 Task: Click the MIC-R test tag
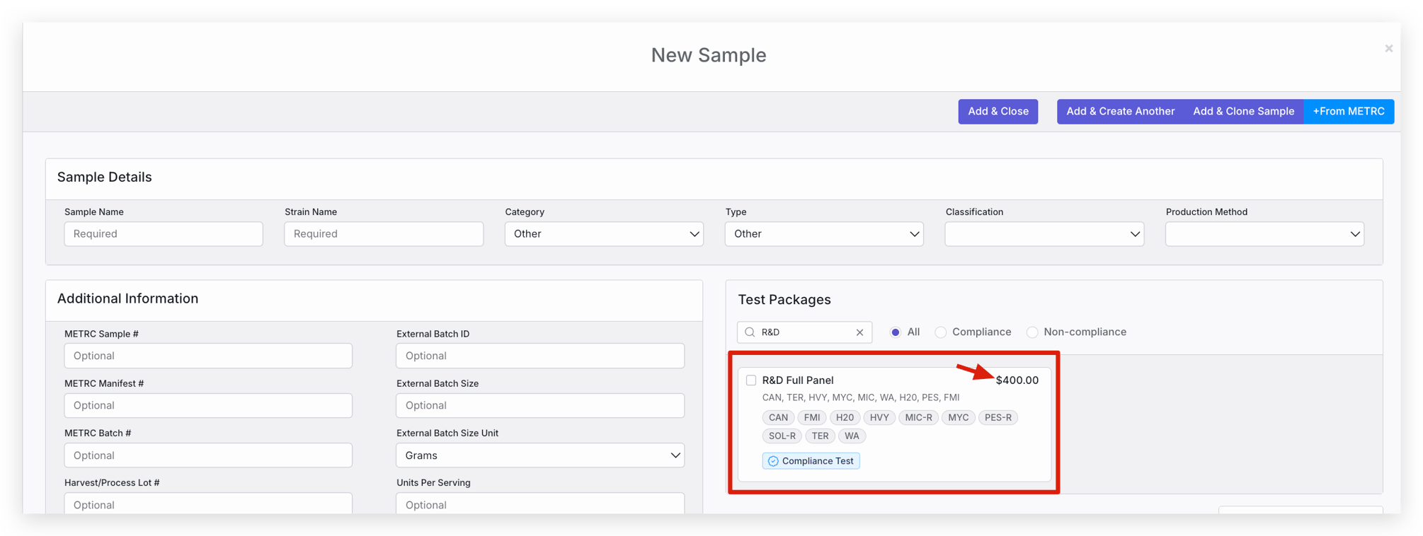coord(918,418)
